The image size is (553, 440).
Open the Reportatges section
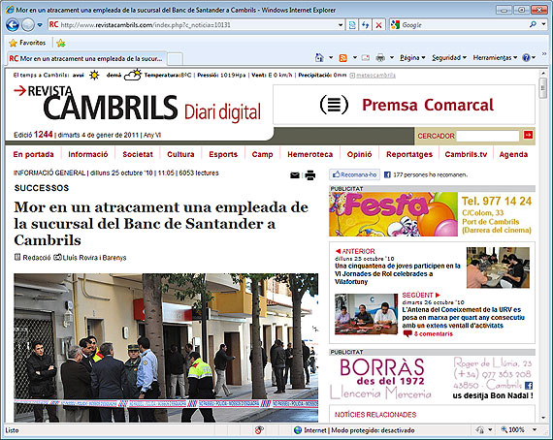(409, 154)
